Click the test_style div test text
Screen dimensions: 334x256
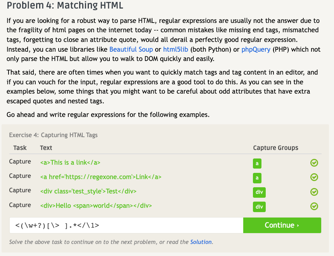coord(88,191)
